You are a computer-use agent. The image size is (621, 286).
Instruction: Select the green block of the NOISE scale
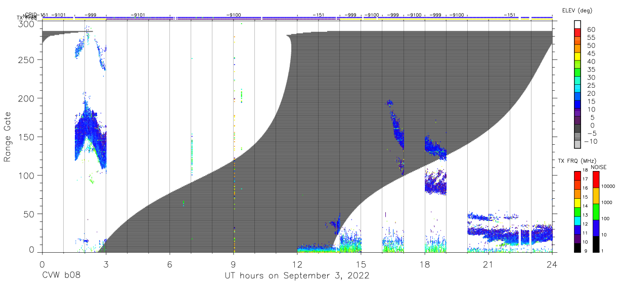point(595,211)
